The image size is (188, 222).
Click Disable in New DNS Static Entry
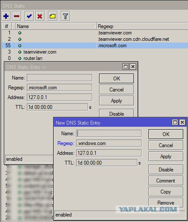[x=166, y=170]
